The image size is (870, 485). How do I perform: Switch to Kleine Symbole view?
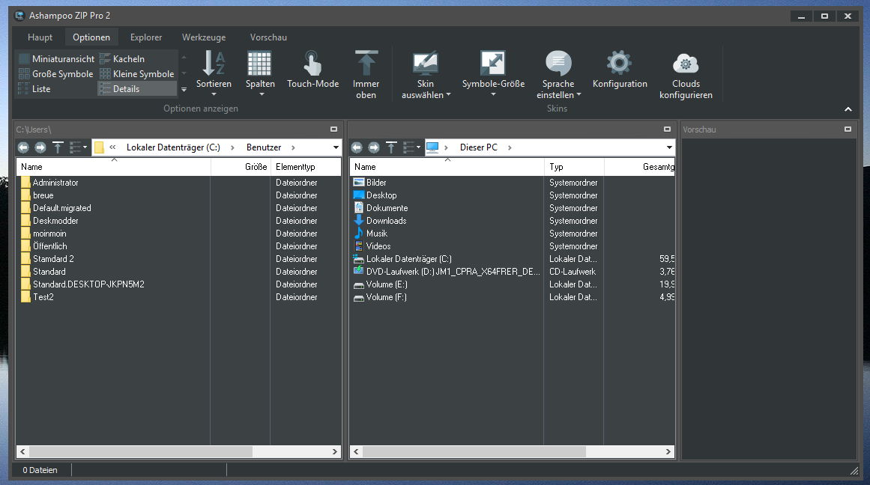click(x=137, y=73)
